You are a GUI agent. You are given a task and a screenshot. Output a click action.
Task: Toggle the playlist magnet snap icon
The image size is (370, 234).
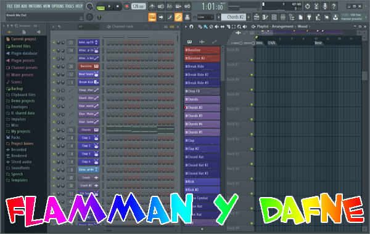(191, 26)
